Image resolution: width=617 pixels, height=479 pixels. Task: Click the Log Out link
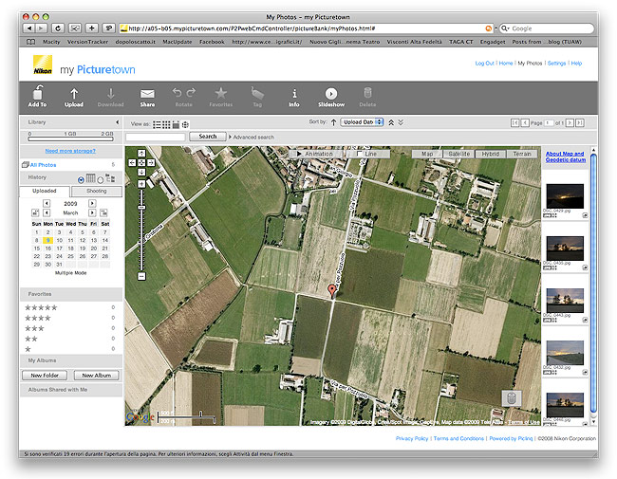click(x=484, y=64)
